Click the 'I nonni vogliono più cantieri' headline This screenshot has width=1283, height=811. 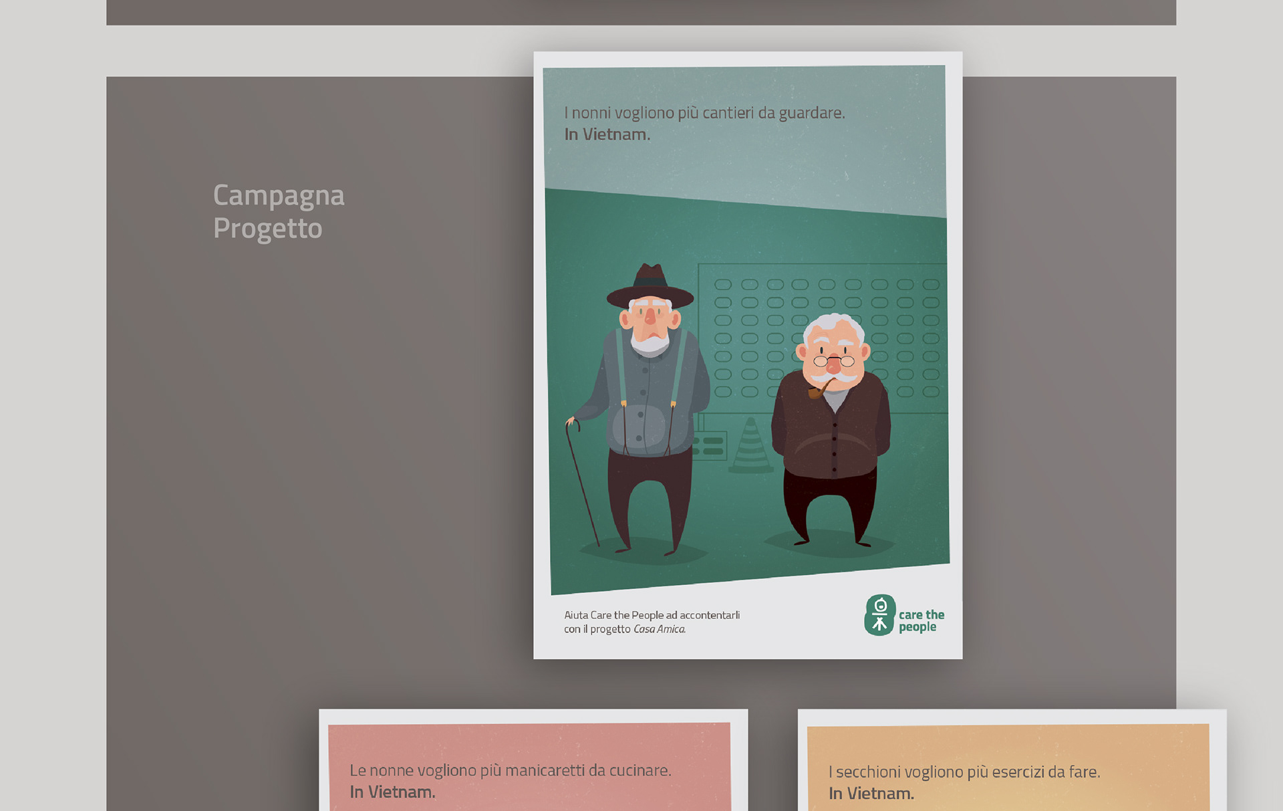704,113
